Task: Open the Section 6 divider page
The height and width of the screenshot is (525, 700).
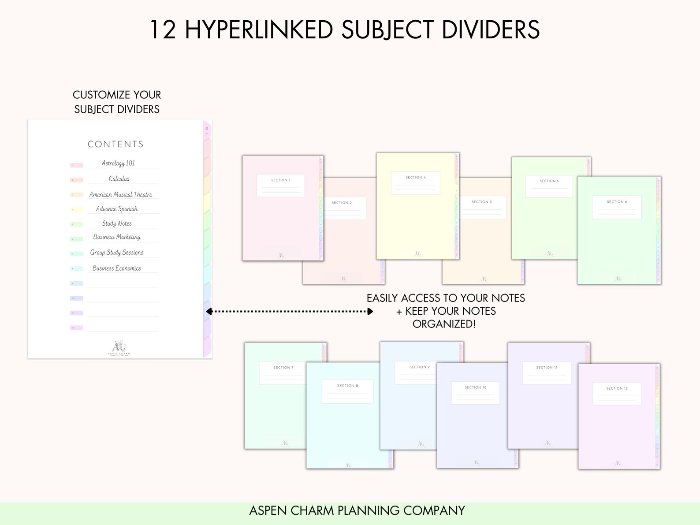Action: [x=619, y=230]
